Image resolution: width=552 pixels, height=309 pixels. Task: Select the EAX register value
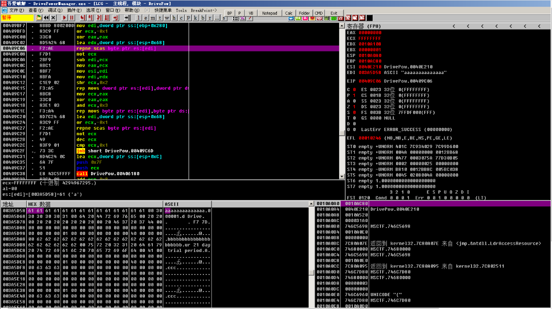(370, 33)
